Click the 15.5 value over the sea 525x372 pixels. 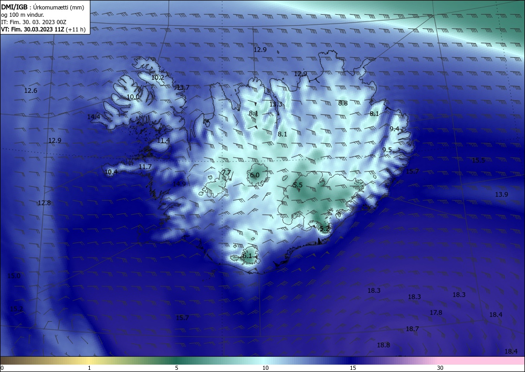pos(478,160)
